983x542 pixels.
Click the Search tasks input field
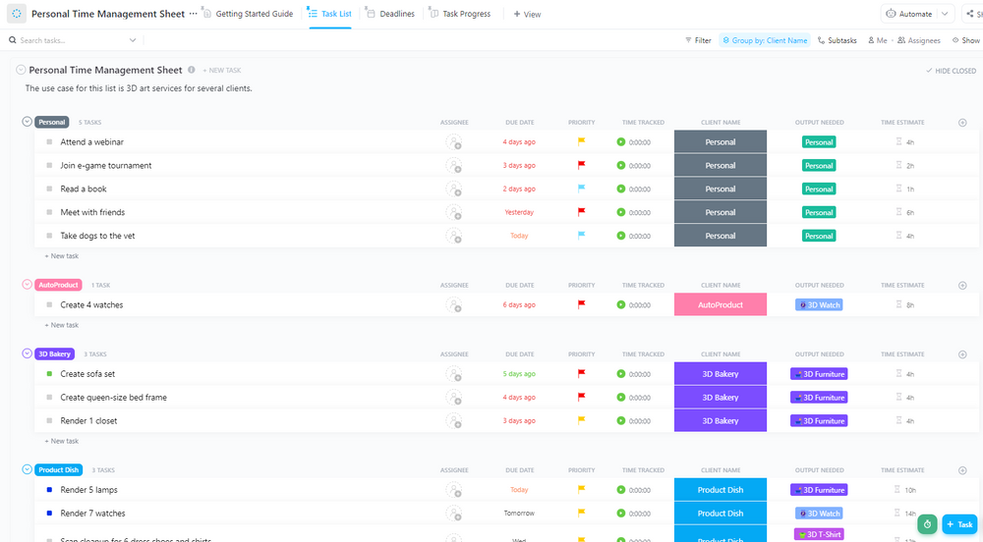coord(69,40)
